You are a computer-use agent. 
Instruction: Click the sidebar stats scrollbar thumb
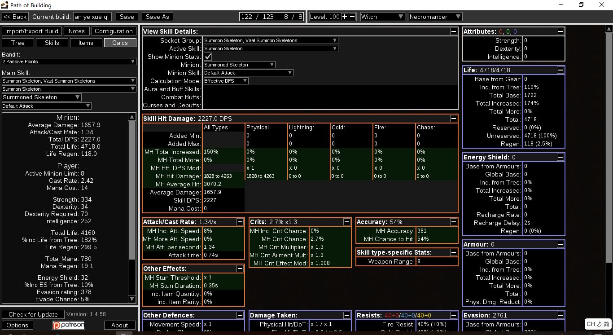click(x=132, y=190)
